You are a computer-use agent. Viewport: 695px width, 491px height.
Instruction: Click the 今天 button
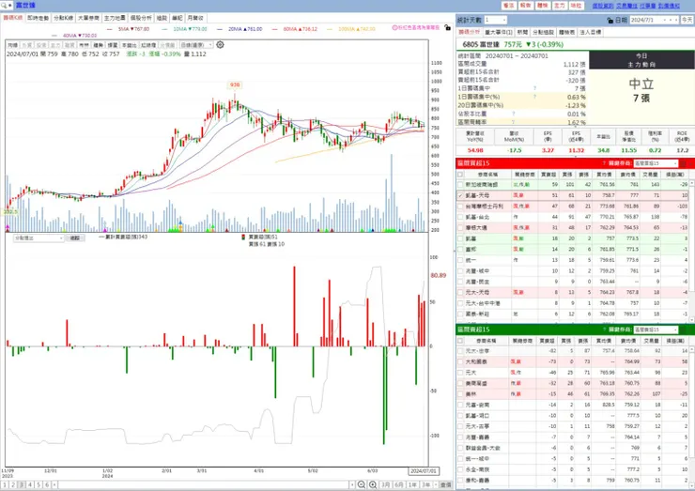(x=687, y=20)
